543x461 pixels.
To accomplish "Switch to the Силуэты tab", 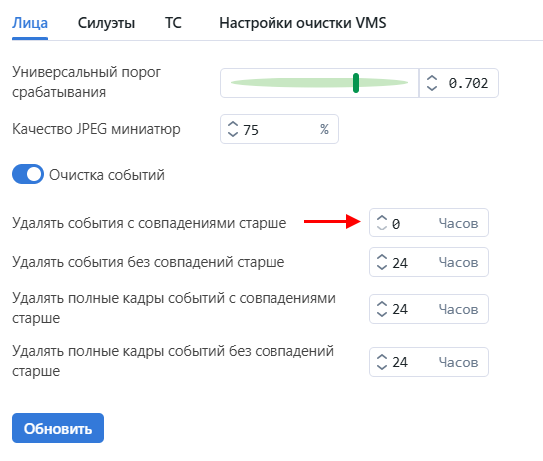I will tap(106, 23).
